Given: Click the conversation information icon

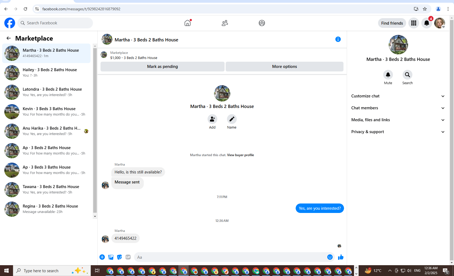Looking at the screenshot, I should pos(338,39).
